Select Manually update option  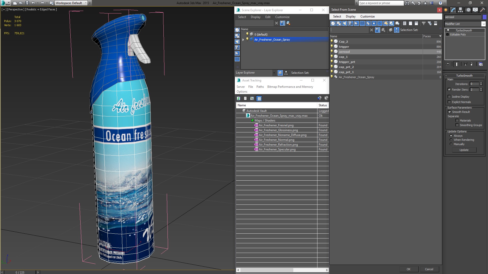point(451,144)
